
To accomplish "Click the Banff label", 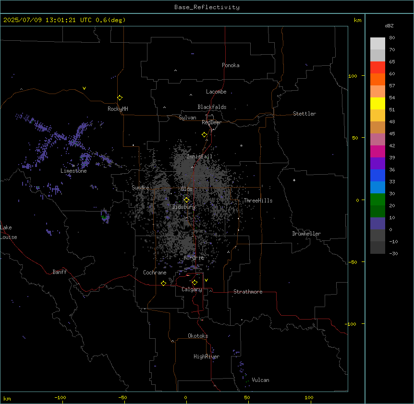I will tap(60, 272).
